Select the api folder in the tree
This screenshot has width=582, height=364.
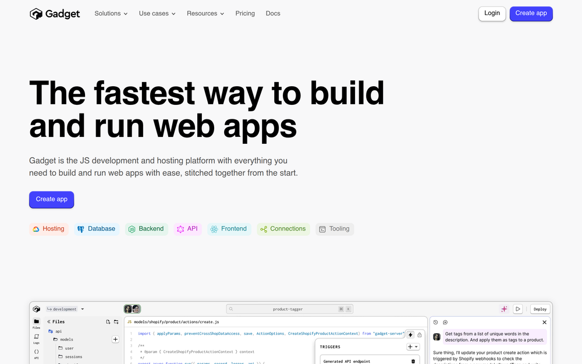pos(55,331)
